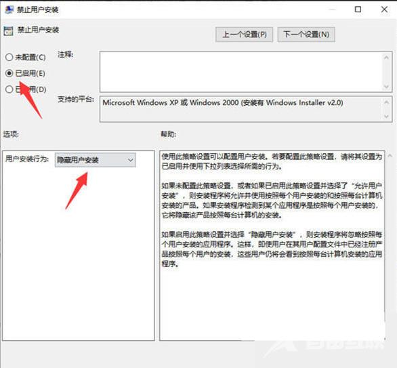Click the down arrow of the 注释 scrollbar

pos(386,87)
